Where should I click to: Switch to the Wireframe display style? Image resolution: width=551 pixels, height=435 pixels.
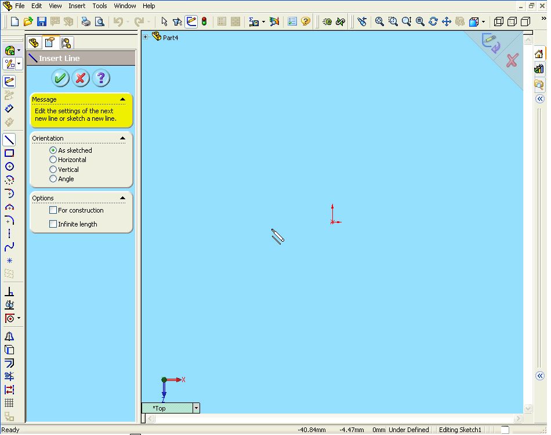click(x=498, y=22)
